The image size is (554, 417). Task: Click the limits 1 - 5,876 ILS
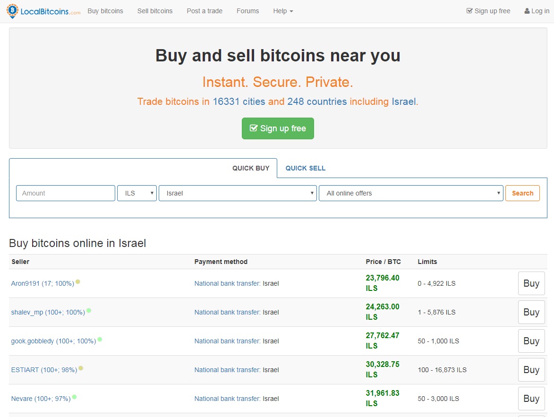pos(436,313)
